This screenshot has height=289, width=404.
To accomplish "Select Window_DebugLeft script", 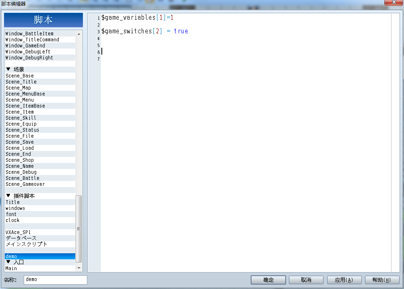I will [40, 52].
